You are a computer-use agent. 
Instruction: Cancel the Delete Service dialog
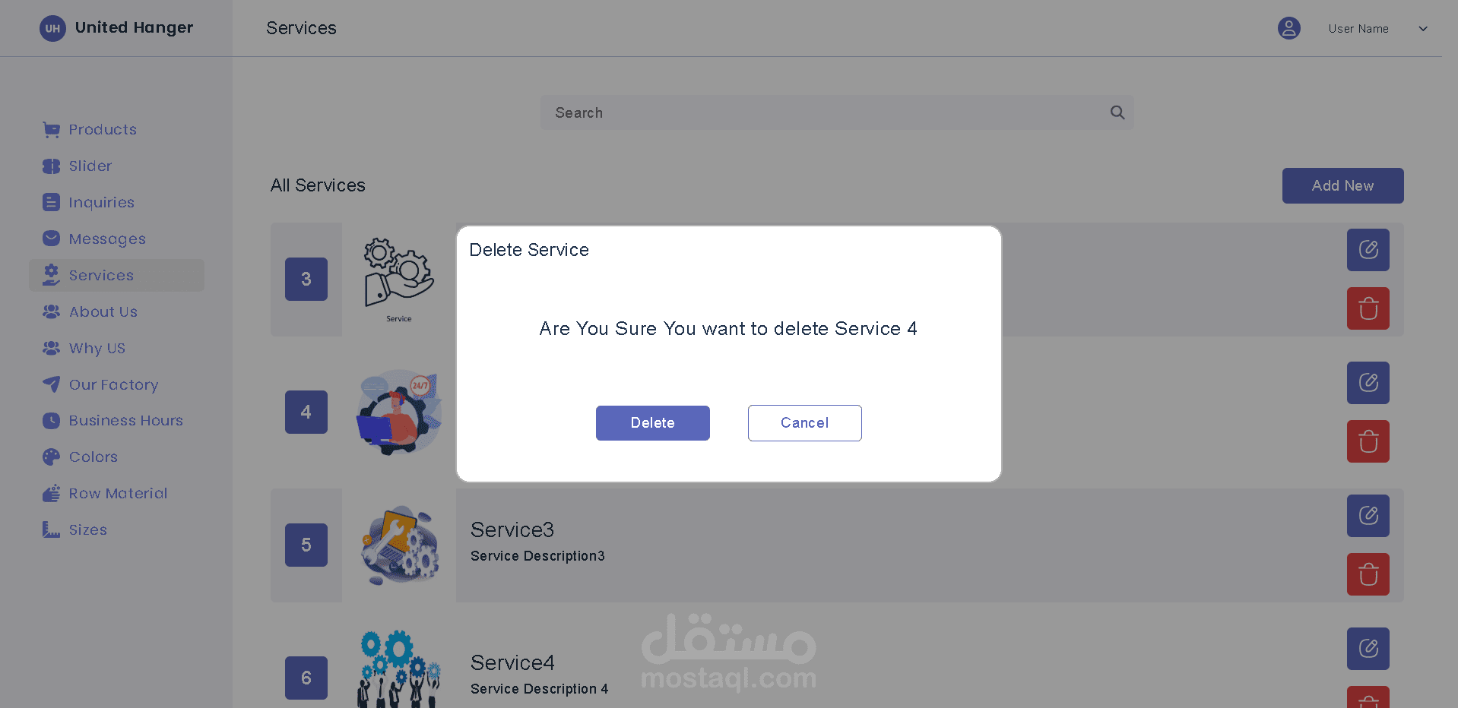pyautogui.click(x=804, y=423)
